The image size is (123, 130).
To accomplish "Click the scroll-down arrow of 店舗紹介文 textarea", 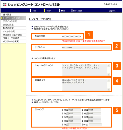I will [x=109, y=89].
